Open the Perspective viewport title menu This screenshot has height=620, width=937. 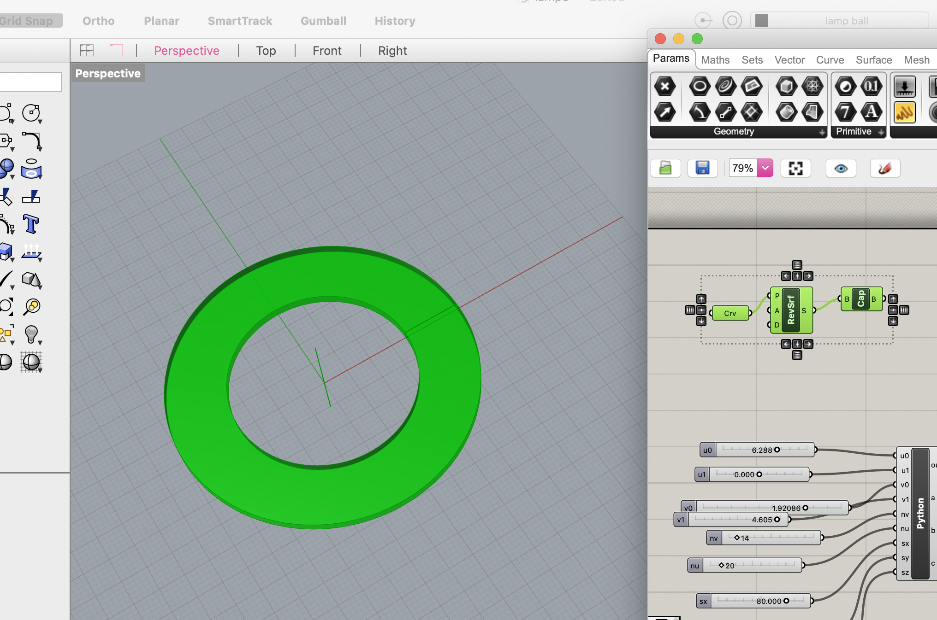click(108, 73)
